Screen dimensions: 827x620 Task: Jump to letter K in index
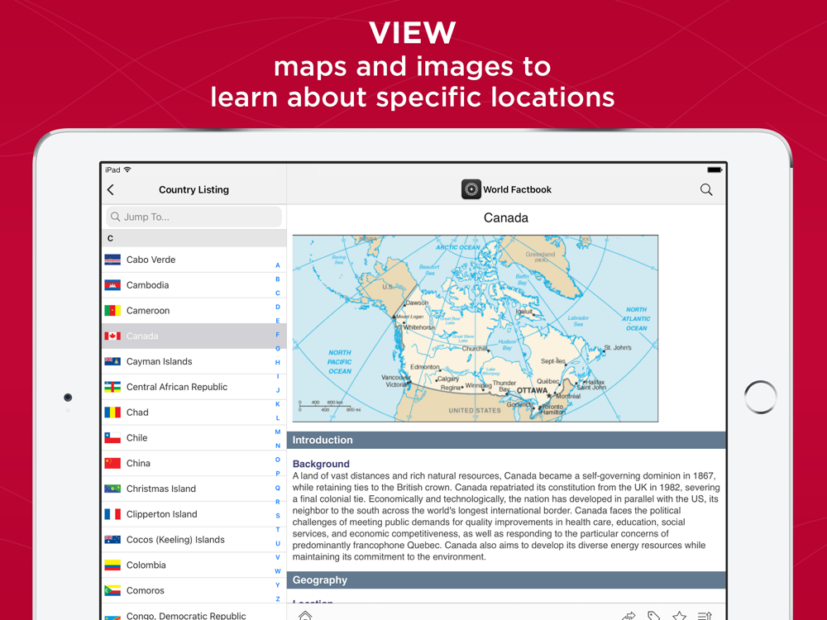coord(277,404)
